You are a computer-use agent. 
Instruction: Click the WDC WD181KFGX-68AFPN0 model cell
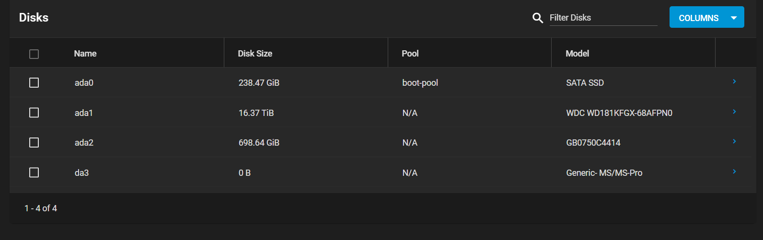(619, 113)
